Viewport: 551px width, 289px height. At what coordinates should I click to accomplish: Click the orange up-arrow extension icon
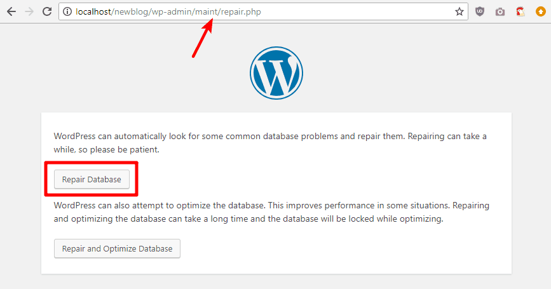540,11
